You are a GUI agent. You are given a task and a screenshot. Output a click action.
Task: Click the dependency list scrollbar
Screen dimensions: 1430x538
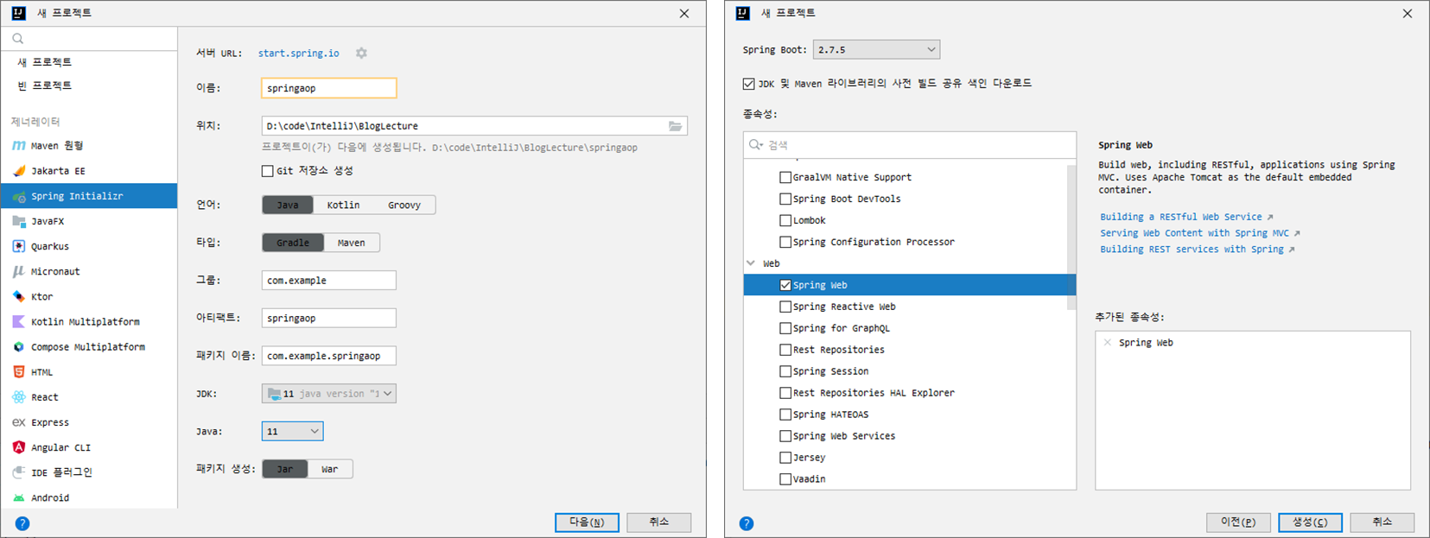pyautogui.click(x=1071, y=237)
